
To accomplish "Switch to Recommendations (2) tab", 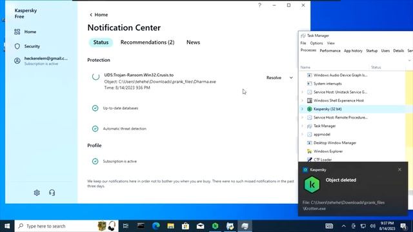I will coord(148,43).
